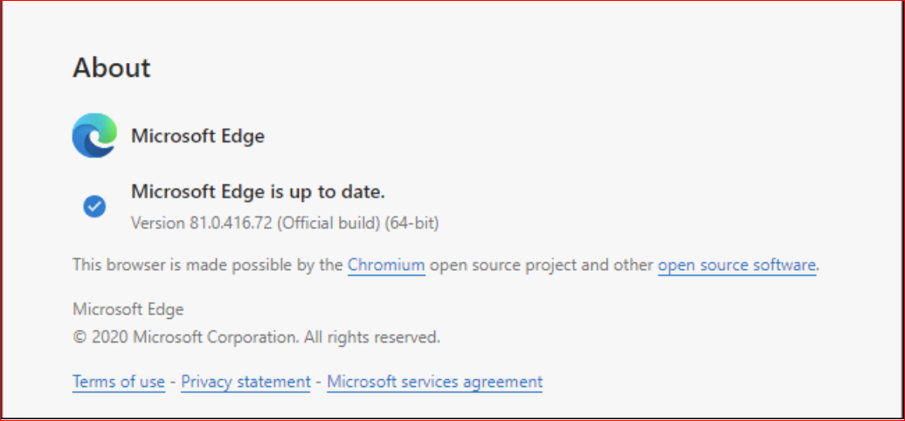This screenshot has width=905, height=421.
Task: Click the "This browser is made possible" text
Action: [207, 265]
